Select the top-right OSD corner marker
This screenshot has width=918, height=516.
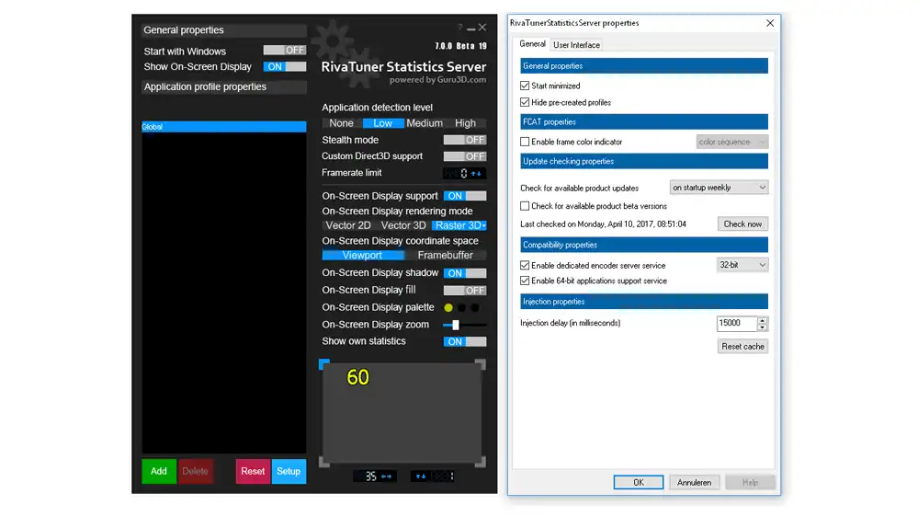click(x=480, y=364)
